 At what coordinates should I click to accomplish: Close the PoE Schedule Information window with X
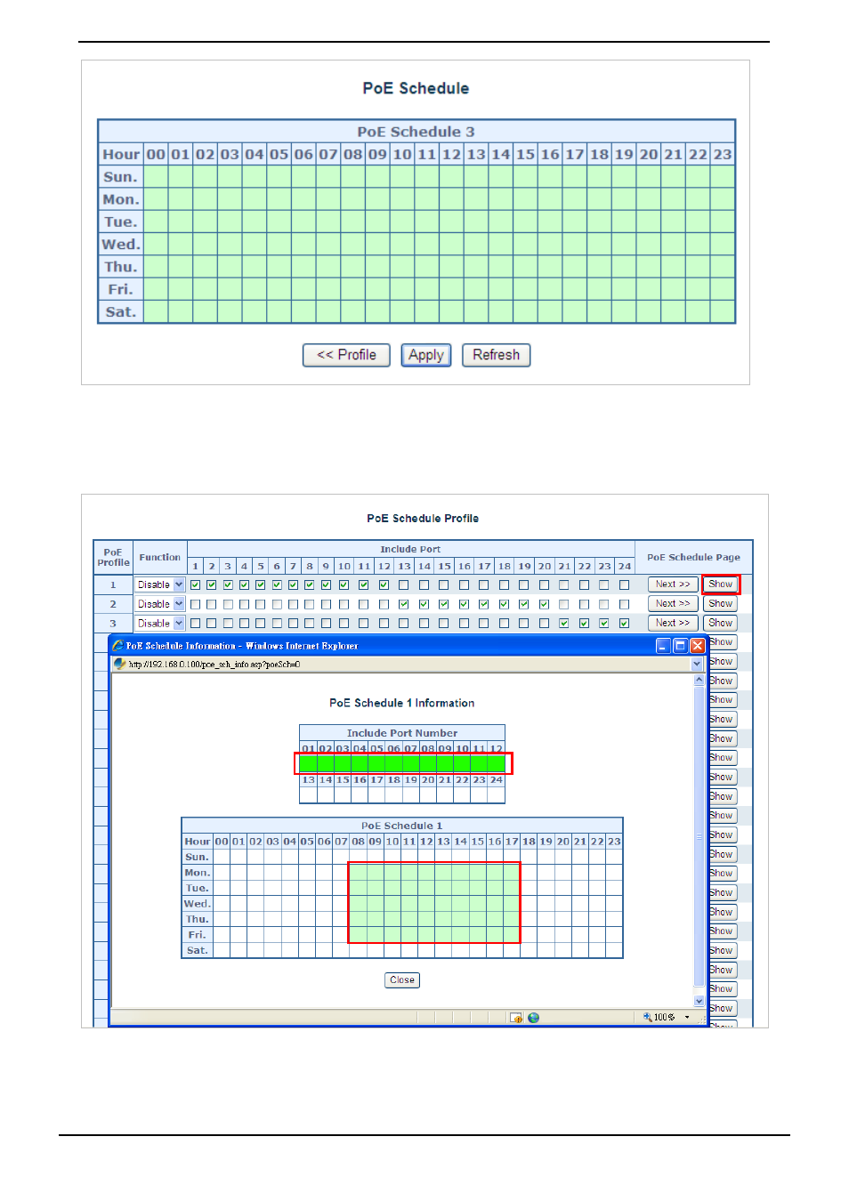coord(698,646)
